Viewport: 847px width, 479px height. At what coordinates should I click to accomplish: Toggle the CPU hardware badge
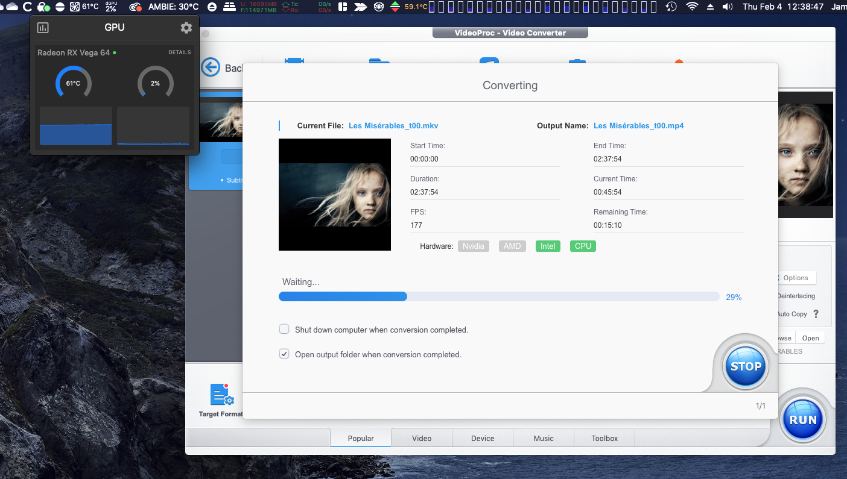583,246
